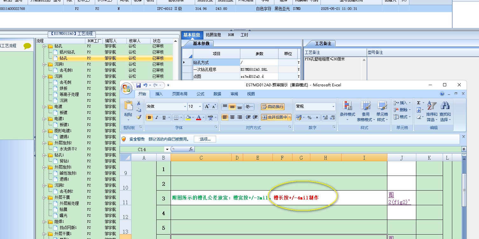The height and width of the screenshot is (239, 479).
Task: Click the 选项... security warning button
Action: pos(205,139)
